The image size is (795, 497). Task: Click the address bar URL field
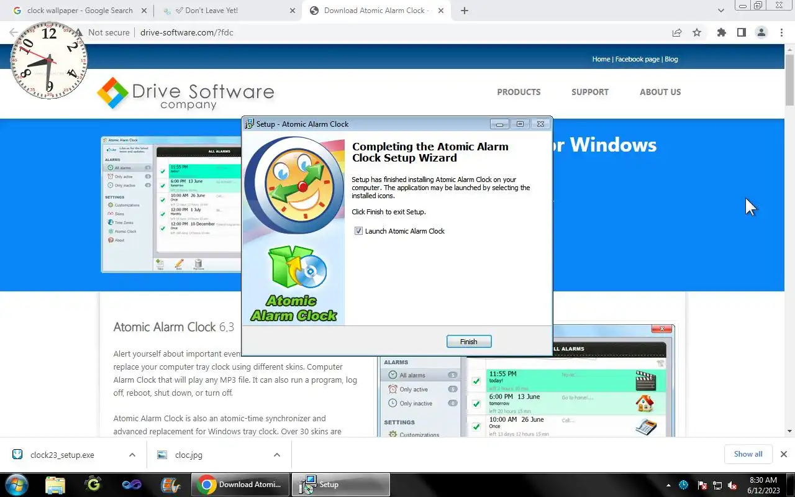(x=397, y=32)
